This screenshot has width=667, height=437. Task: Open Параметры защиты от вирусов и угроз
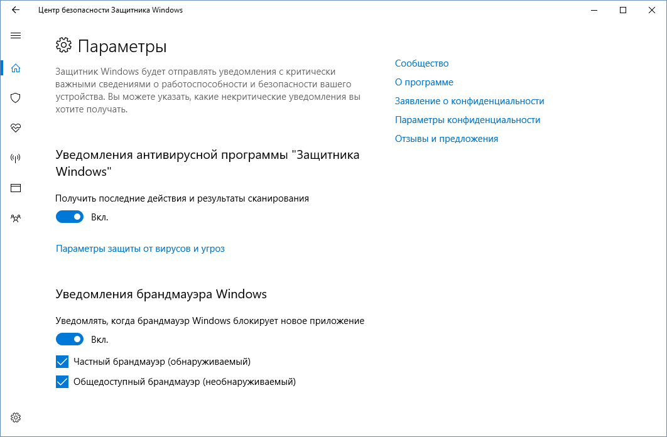pos(141,249)
